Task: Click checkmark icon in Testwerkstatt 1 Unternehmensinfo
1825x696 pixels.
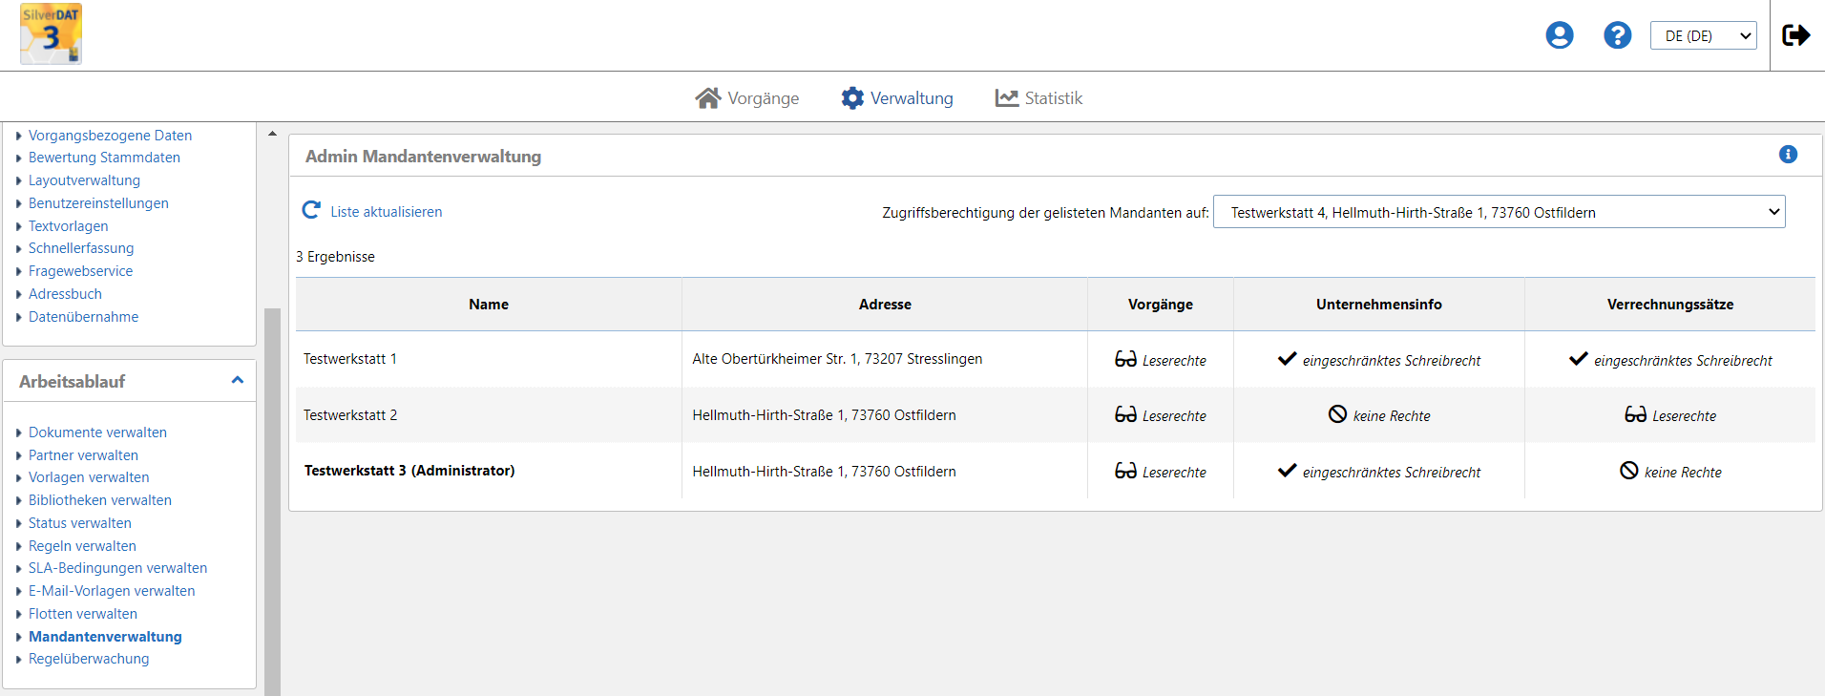Action: (1288, 359)
